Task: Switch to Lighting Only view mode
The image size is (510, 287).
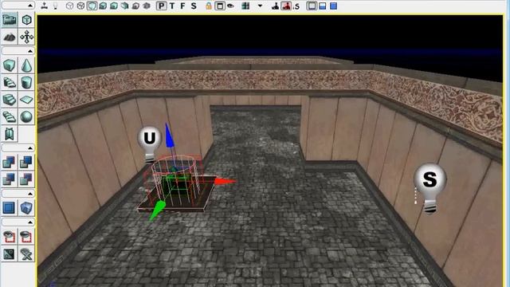Action: [x=125, y=6]
